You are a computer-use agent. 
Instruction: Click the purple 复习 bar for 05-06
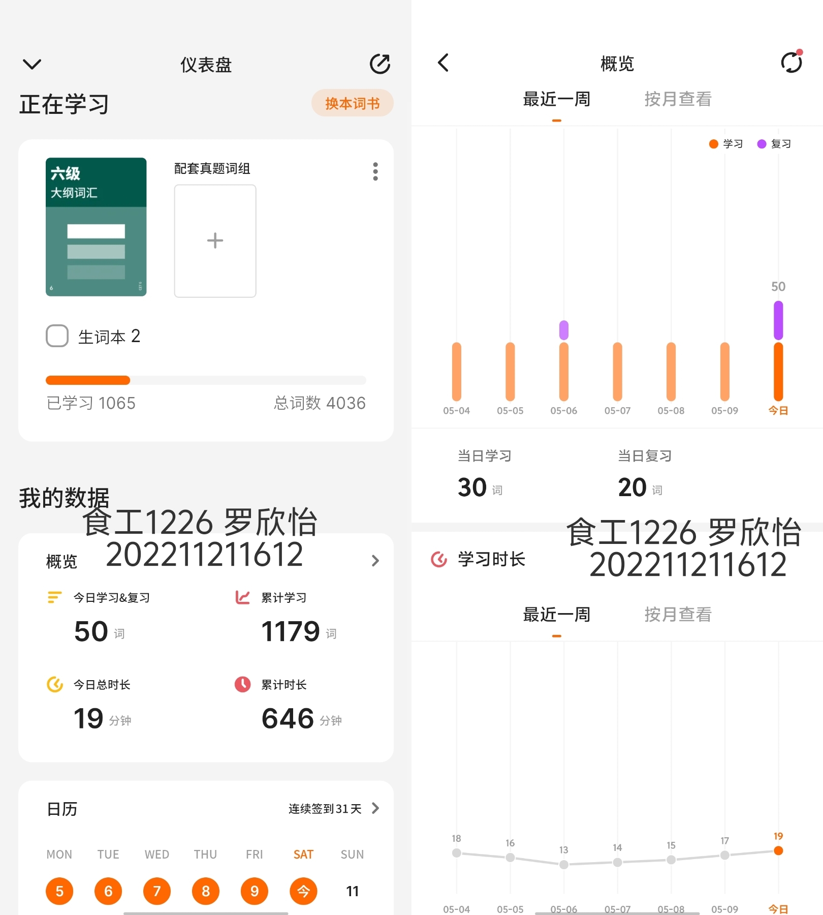(564, 330)
